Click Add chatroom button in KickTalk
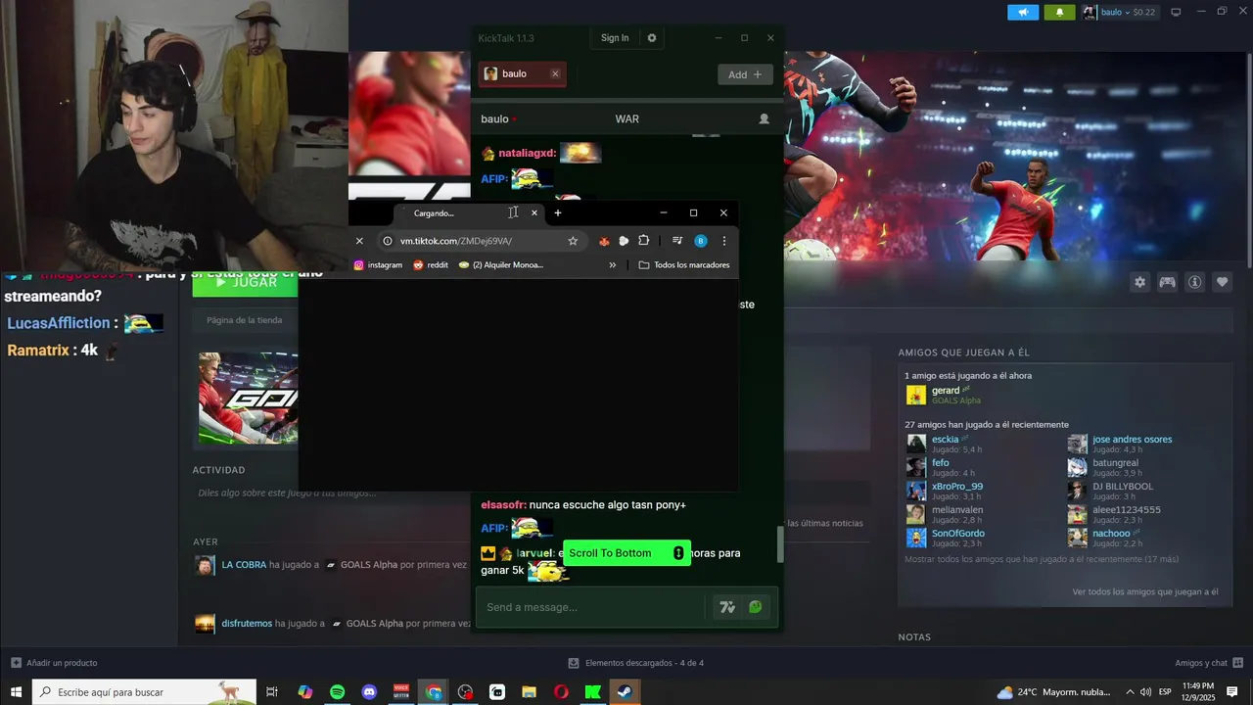Image resolution: width=1253 pixels, height=705 pixels. pos(745,74)
